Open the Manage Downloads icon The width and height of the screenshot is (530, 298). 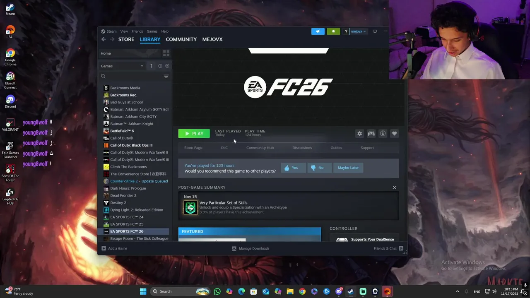(234, 248)
